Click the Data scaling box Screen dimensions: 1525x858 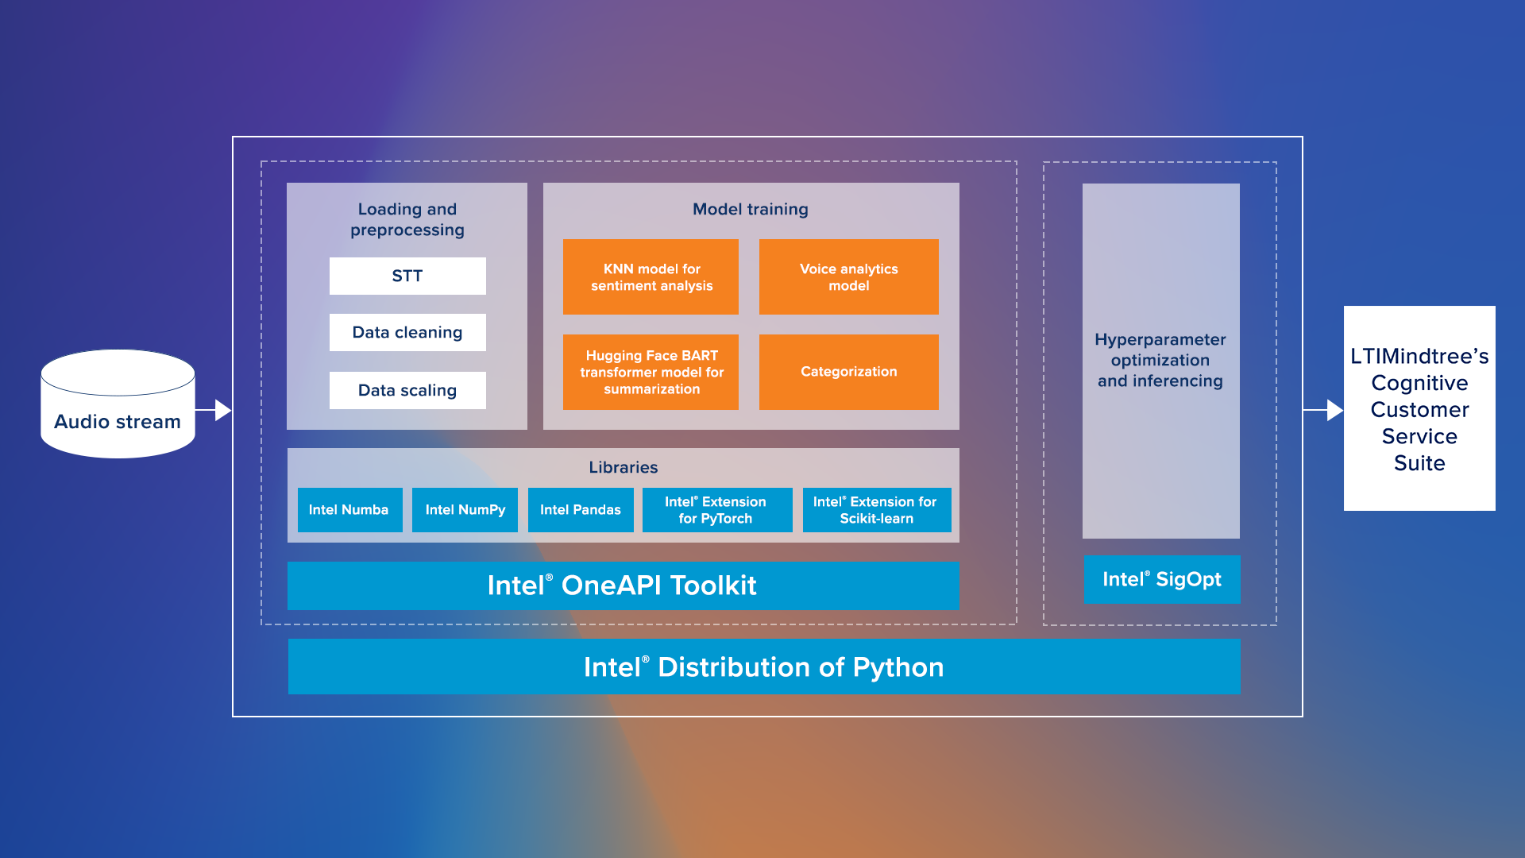tap(407, 390)
